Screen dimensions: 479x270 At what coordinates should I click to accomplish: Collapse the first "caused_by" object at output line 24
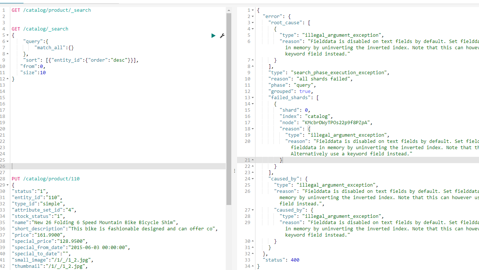click(x=253, y=179)
